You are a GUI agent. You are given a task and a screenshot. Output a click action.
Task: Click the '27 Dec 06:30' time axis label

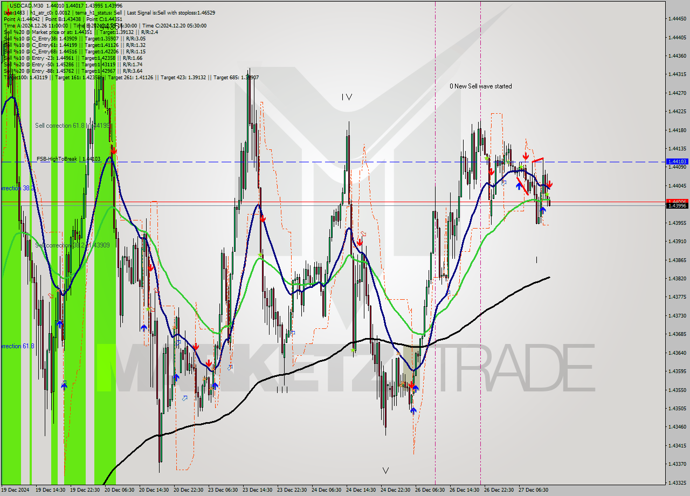[533, 490]
